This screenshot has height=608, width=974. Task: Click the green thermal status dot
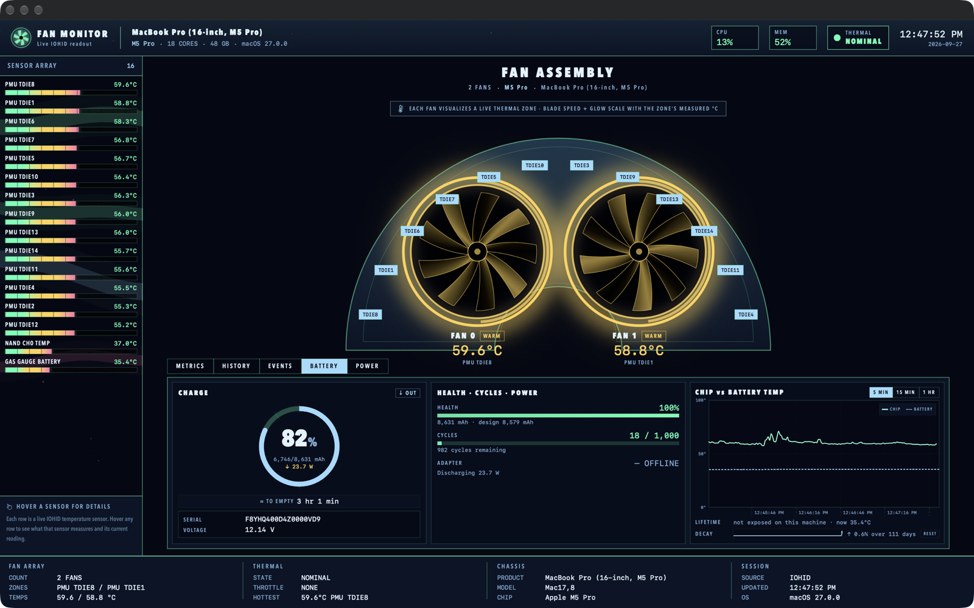837,38
